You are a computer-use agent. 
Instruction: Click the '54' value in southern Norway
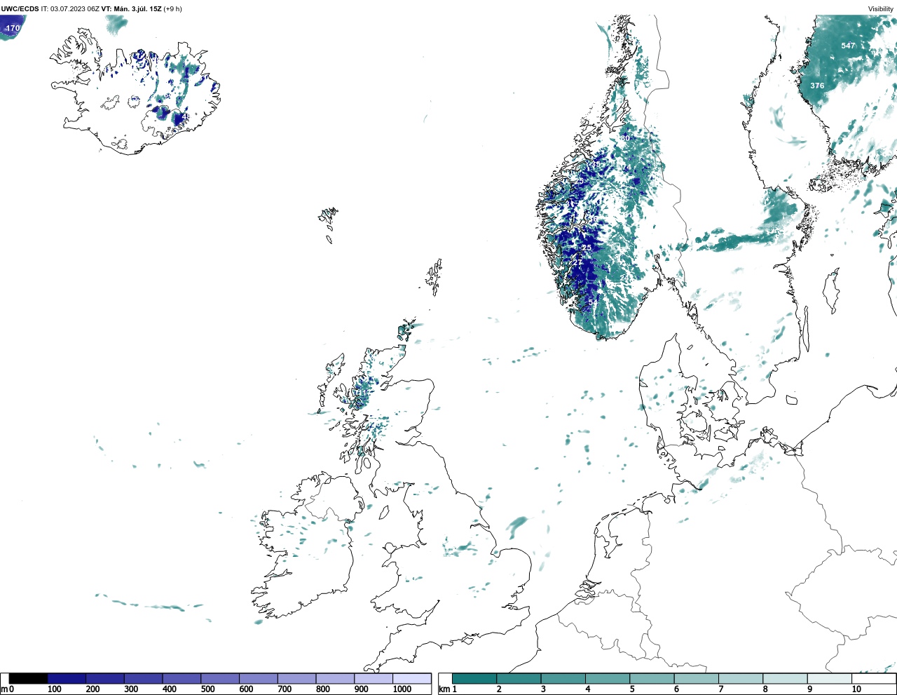(x=593, y=302)
